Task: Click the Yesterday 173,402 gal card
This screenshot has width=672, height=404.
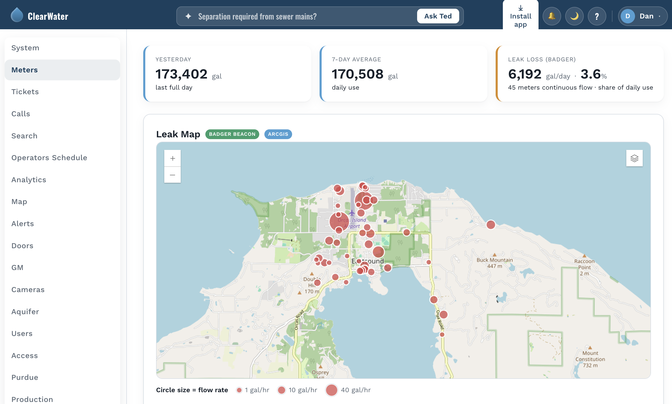Action: tap(227, 74)
